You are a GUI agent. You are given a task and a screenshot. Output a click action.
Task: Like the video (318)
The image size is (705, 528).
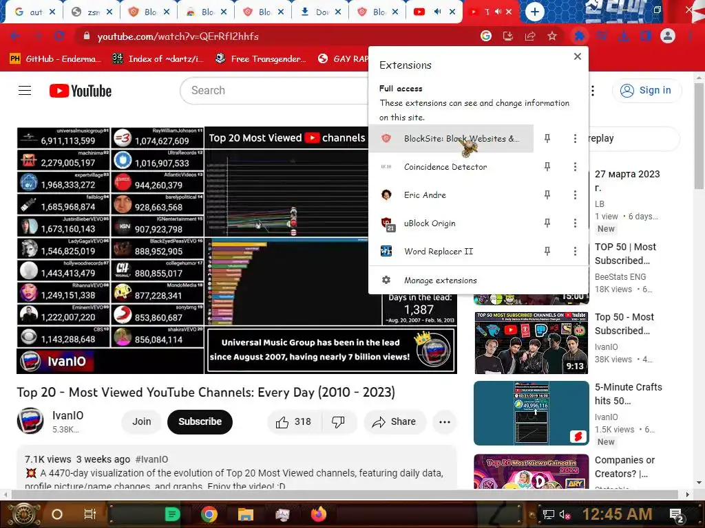click(295, 421)
